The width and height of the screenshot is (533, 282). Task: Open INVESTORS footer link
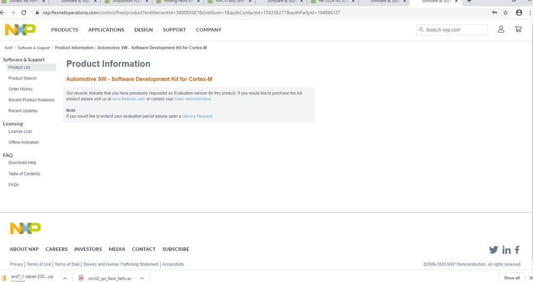88,249
